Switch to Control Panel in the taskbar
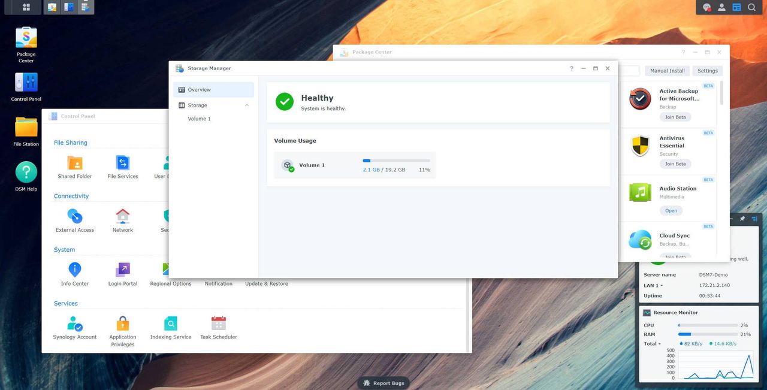The image size is (767, 390). pyautogui.click(x=69, y=7)
